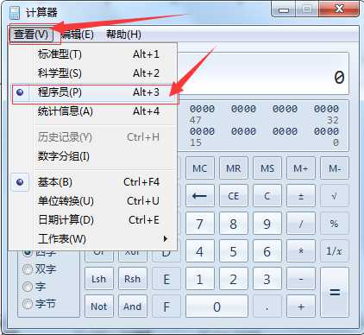
Task: Click the calculator title bar icon
Action: pyautogui.click(x=15, y=13)
